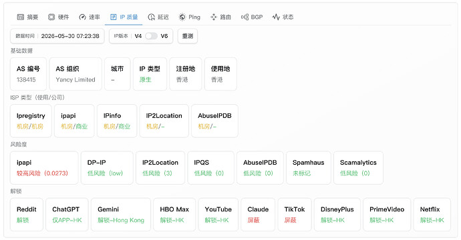Click the ISP 类型 section heading
The height and width of the screenshot is (240, 461).
(37, 97)
